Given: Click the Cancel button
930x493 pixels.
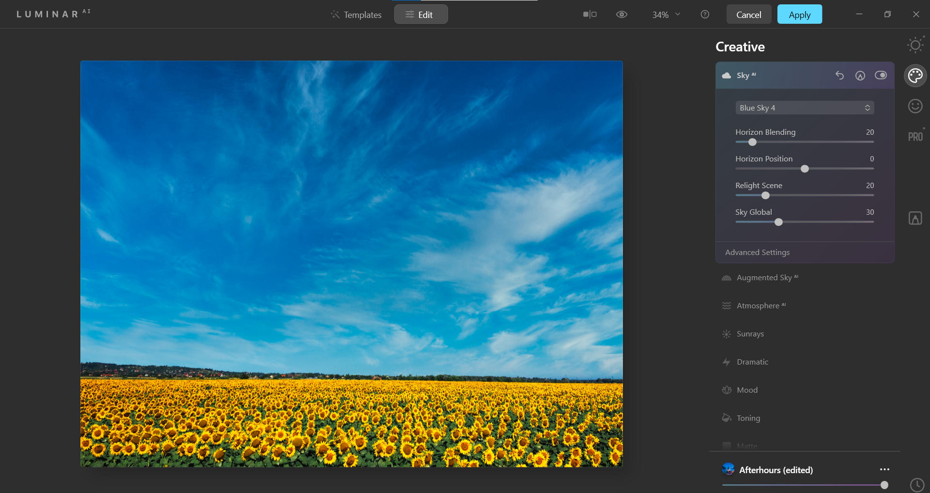Looking at the screenshot, I should 748,15.
